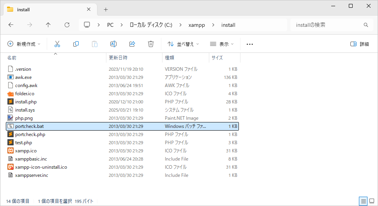
Task: Select the install.php file
Action: coord(26,102)
